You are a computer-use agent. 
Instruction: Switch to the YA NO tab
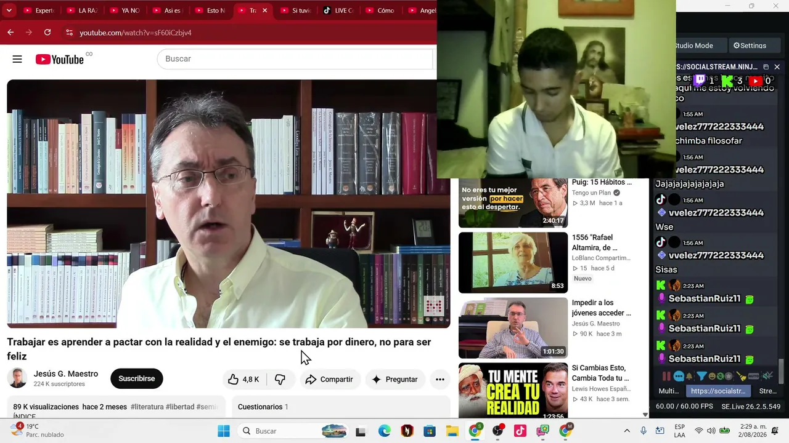(x=125, y=10)
